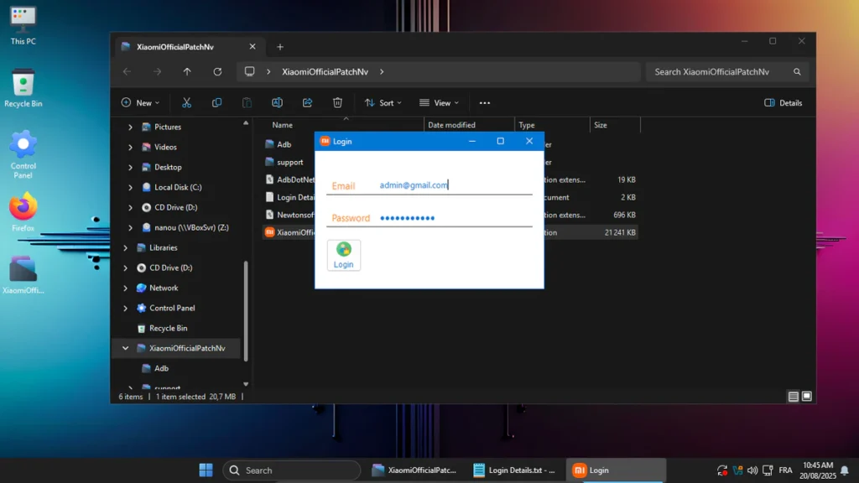Viewport: 859px width, 483px height.
Task: Open the New item dropdown
Action: point(141,103)
